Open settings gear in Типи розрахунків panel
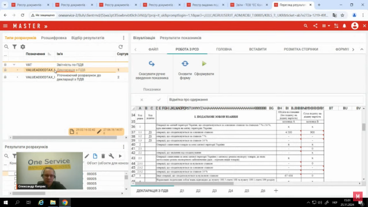The height and width of the screenshot is (207, 368). point(23,47)
